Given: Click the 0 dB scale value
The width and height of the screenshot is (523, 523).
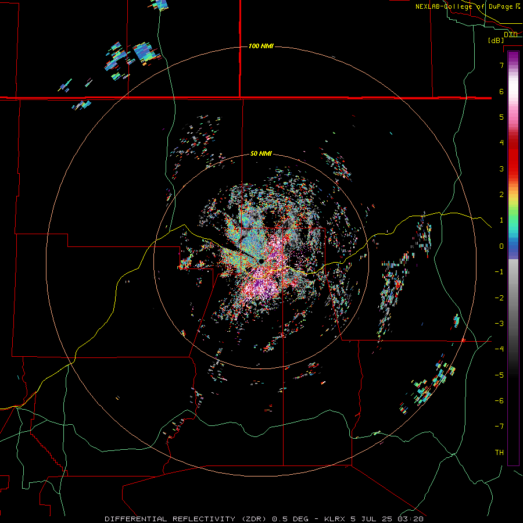Looking at the screenshot, I should (x=501, y=246).
